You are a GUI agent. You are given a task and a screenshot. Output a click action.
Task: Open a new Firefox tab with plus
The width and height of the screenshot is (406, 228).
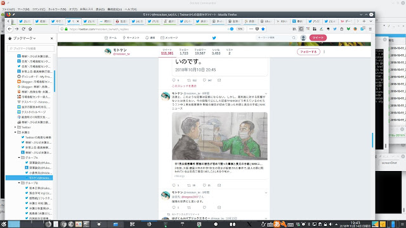coord(364,21)
